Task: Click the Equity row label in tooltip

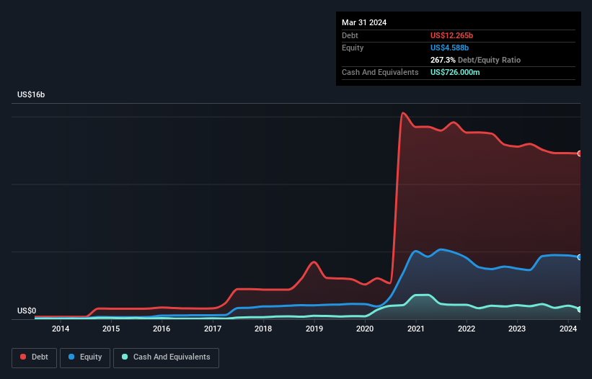Action: point(353,48)
